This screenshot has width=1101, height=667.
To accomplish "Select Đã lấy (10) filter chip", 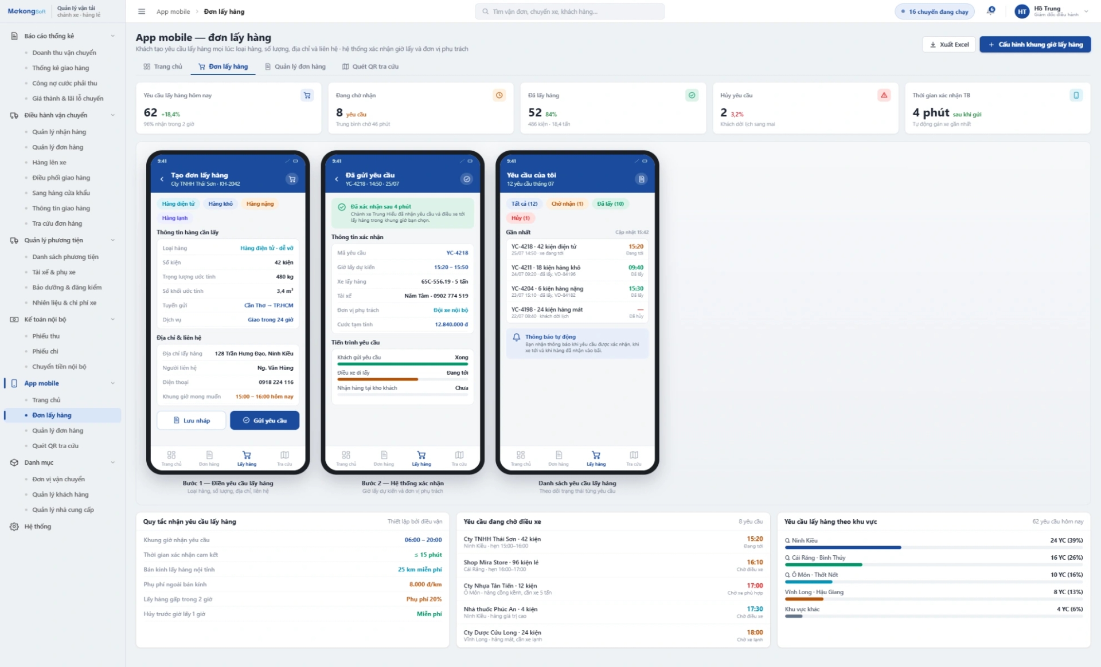I will point(610,204).
